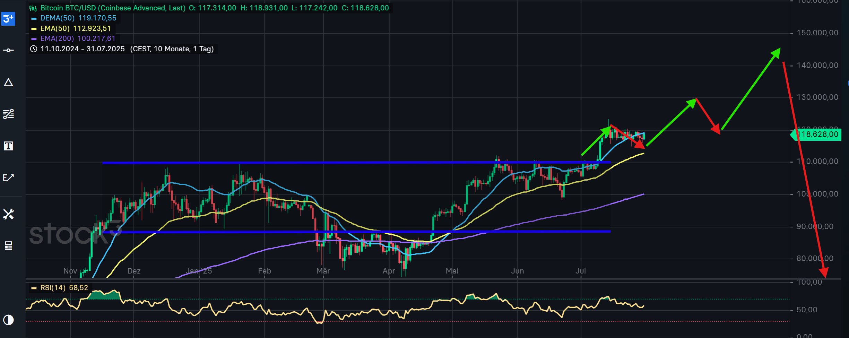This screenshot has height=338, width=849.
Task: Click the EMA(200) indicator label
Action: point(57,38)
